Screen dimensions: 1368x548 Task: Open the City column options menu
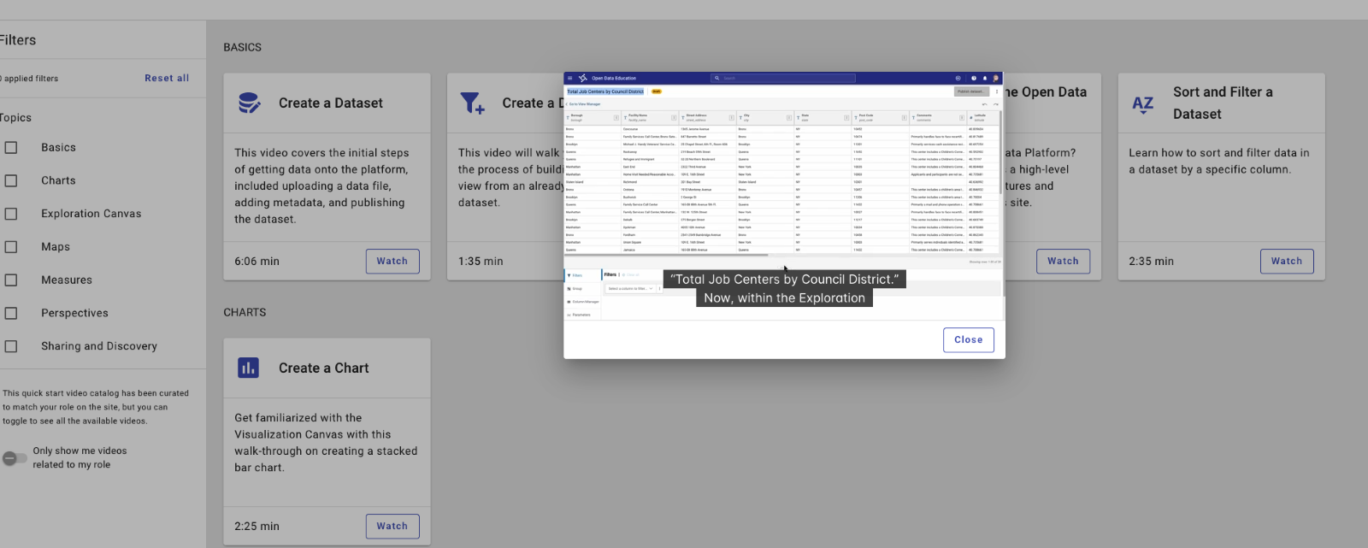[x=789, y=118]
